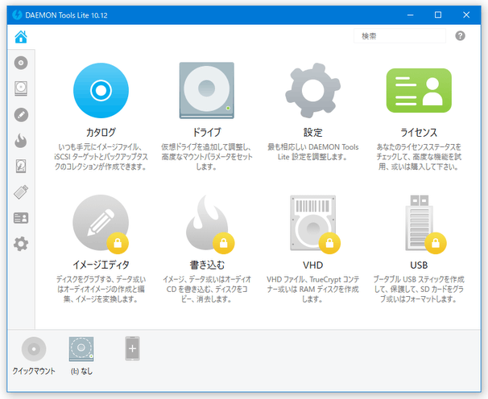
Task: Select the sidebar virtual drive icon
Action: pyautogui.click(x=21, y=88)
